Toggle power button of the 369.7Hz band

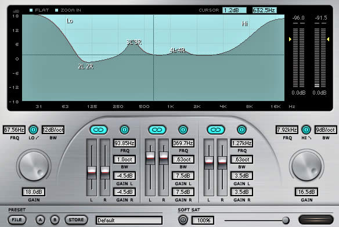pyautogui.click(x=183, y=129)
